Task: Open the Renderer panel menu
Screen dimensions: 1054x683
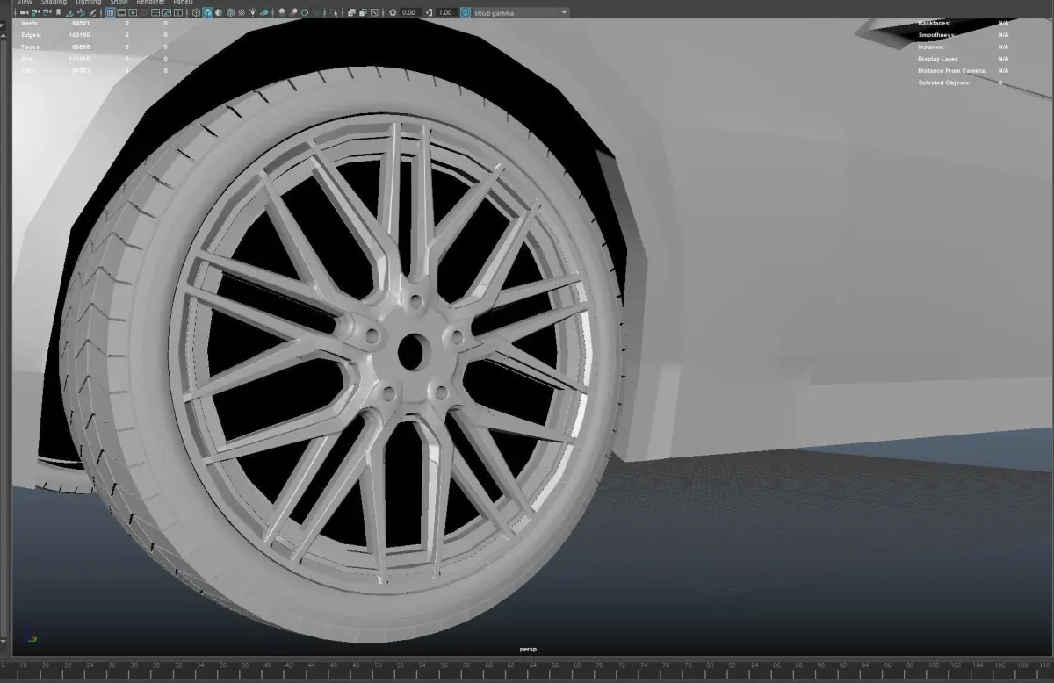Action: [x=150, y=3]
